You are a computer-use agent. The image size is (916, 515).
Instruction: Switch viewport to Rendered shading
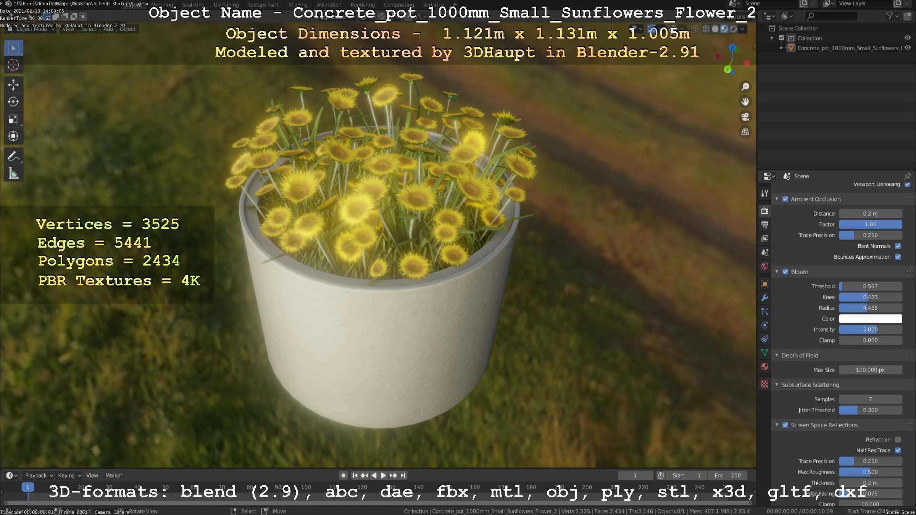tap(733, 29)
